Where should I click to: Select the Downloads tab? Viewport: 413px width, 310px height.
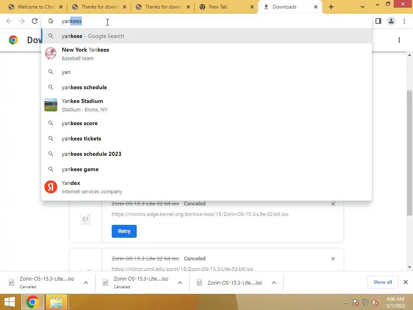tap(290, 7)
